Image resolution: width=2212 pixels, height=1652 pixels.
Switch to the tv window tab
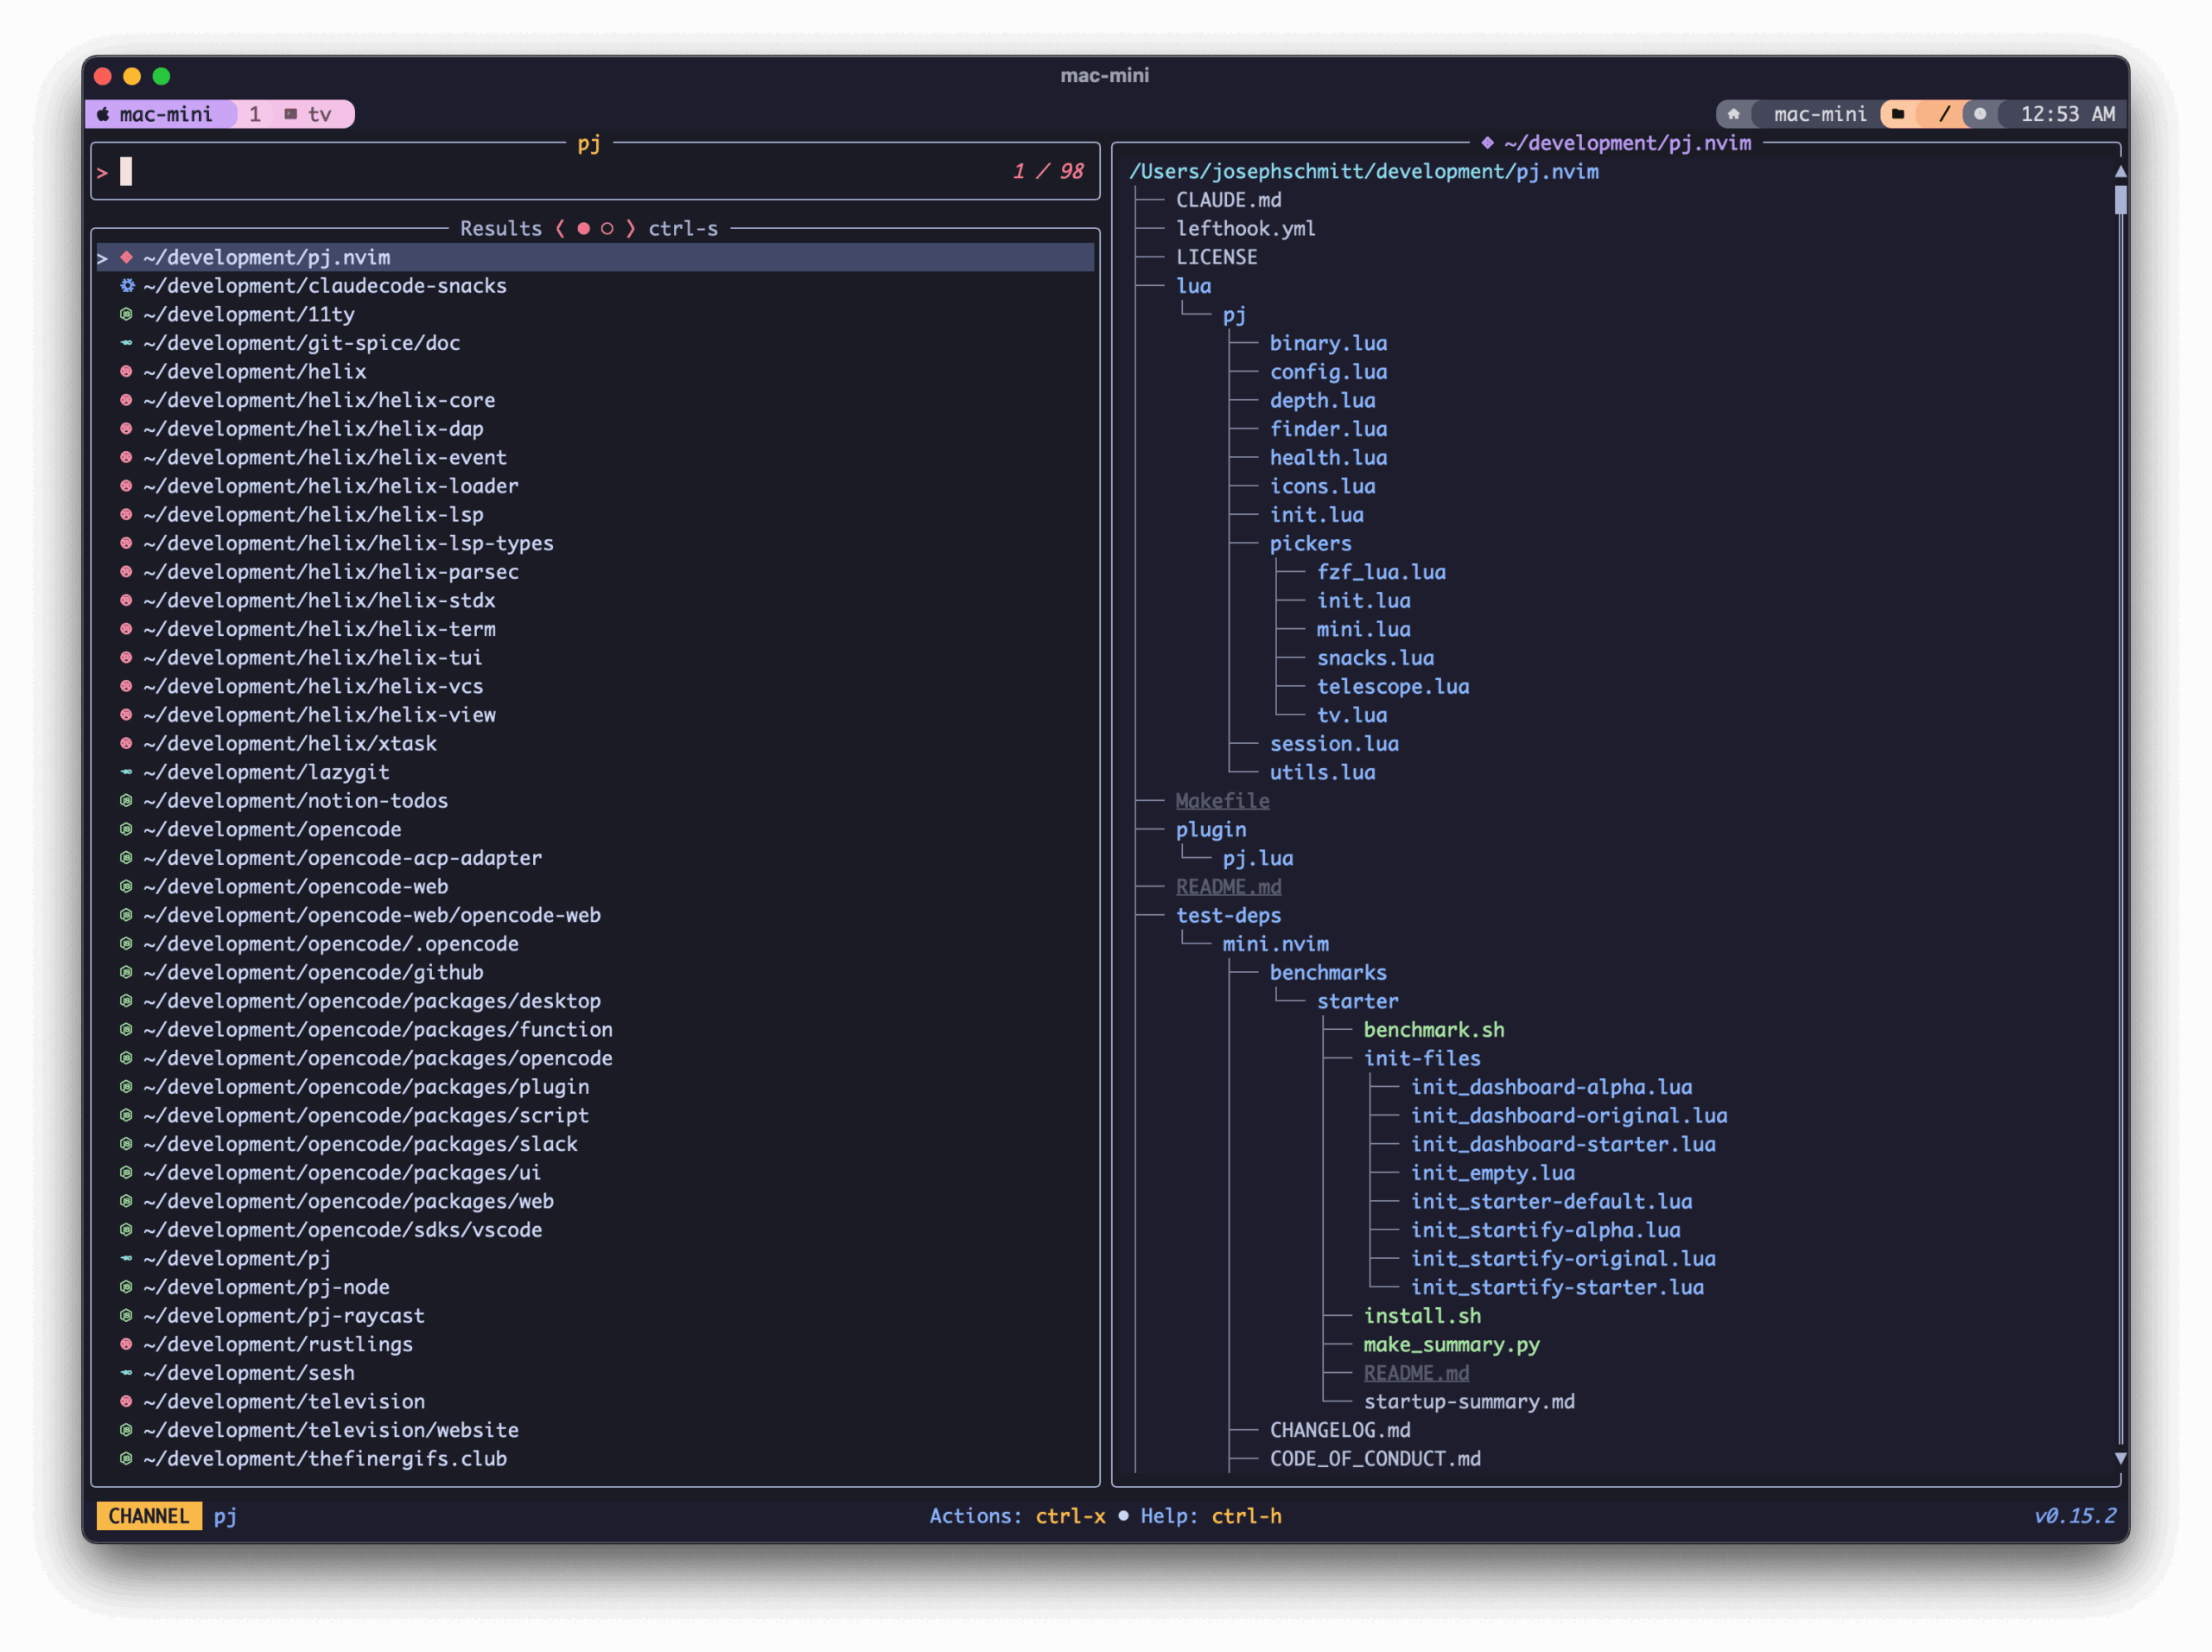pyautogui.click(x=318, y=114)
